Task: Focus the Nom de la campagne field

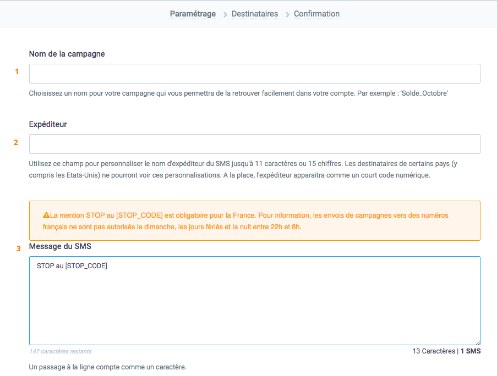Action: pyautogui.click(x=254, y=74)
